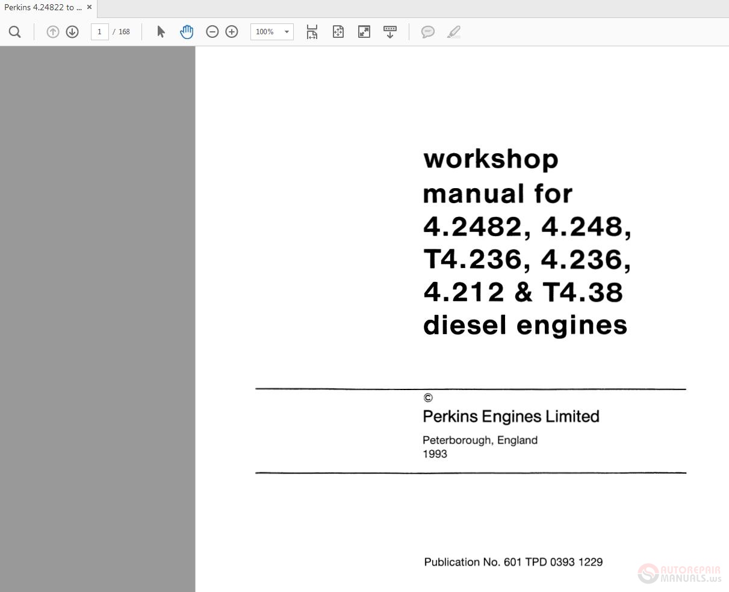Show the Acrobat menu bar
This screenshot has width=729, height=592.
(x=390, y=31)
